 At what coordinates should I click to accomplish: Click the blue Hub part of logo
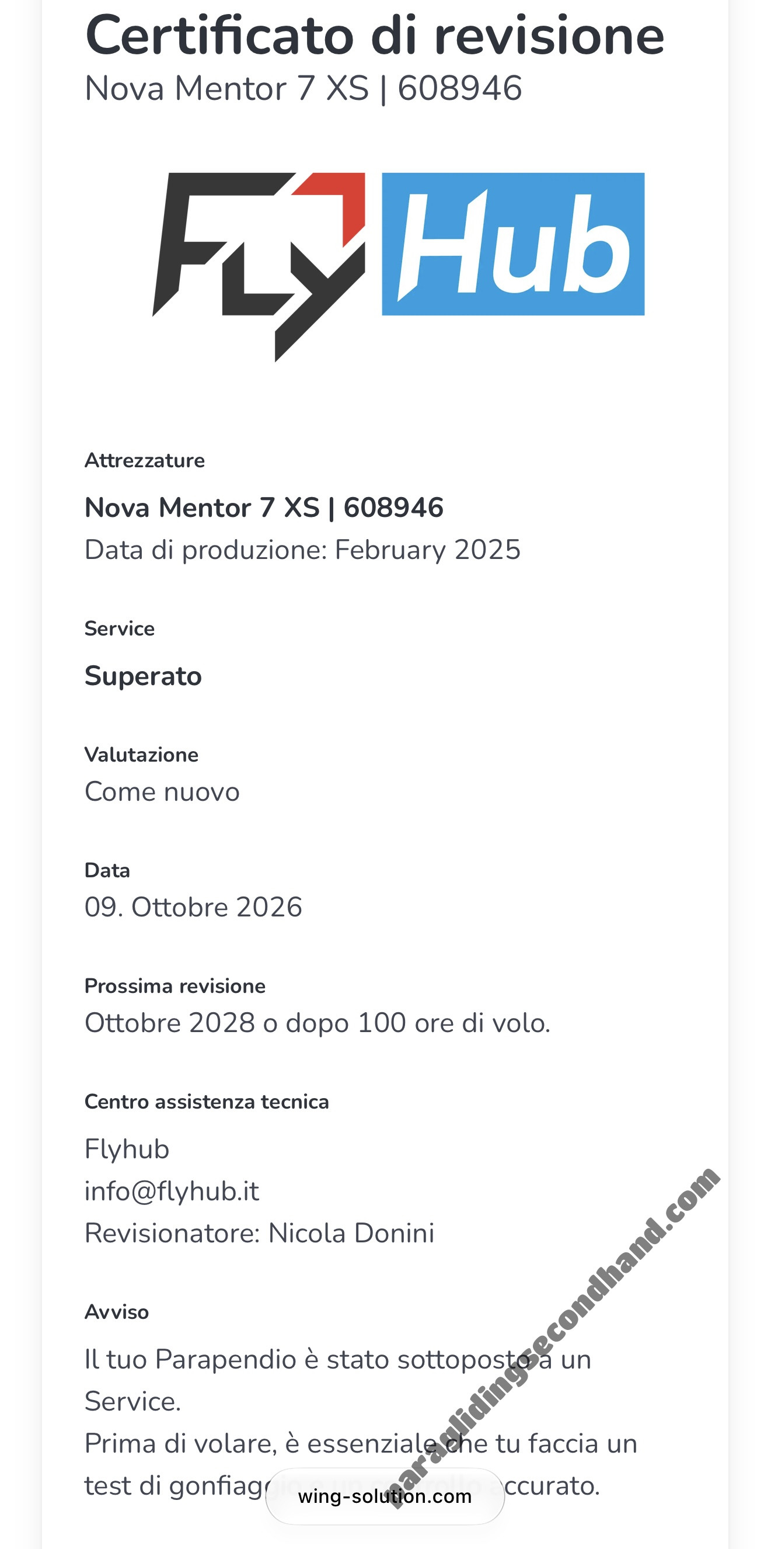click(514, 244)
